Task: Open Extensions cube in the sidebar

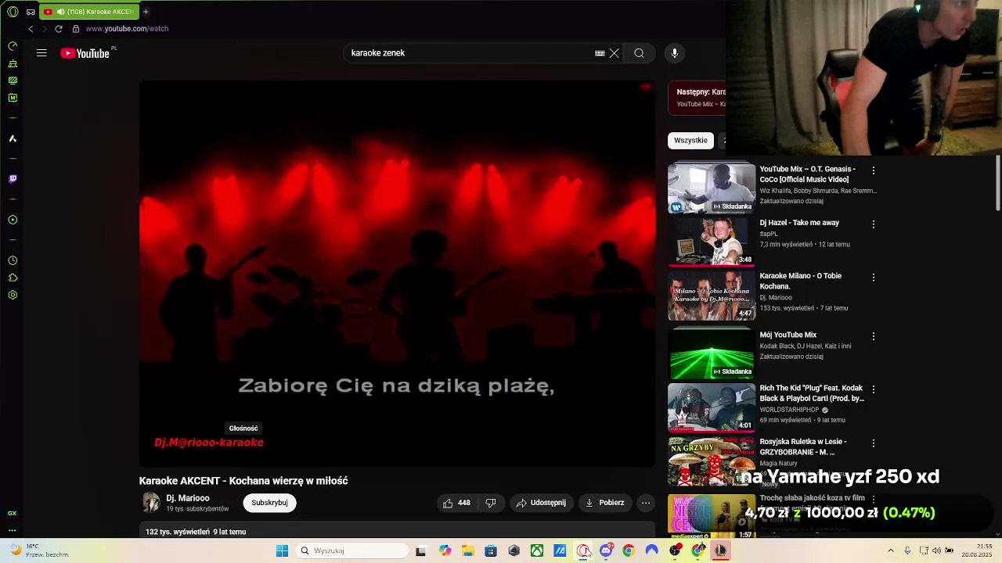Action: [x=13, y=278]
